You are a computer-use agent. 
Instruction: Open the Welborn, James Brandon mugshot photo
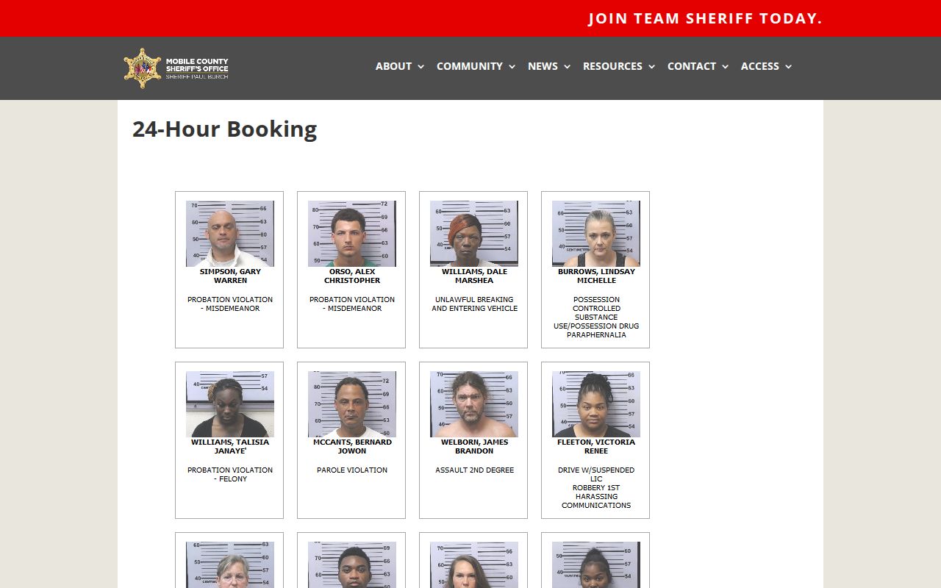coord(474,404)
